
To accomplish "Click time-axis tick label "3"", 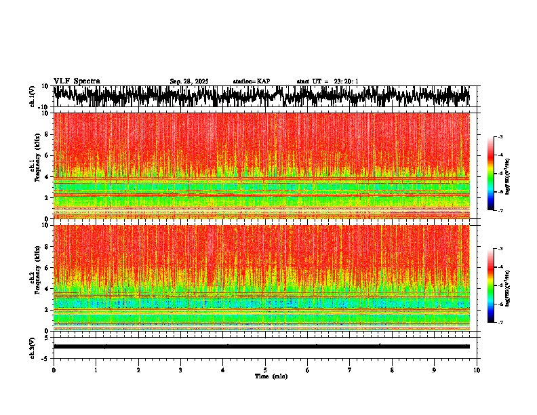I will click(x=180, y=370).
